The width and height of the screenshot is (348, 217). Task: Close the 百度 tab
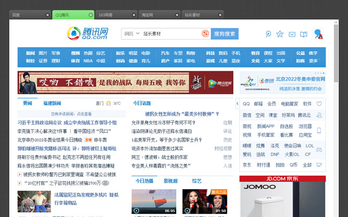click(x=48, y=15)
